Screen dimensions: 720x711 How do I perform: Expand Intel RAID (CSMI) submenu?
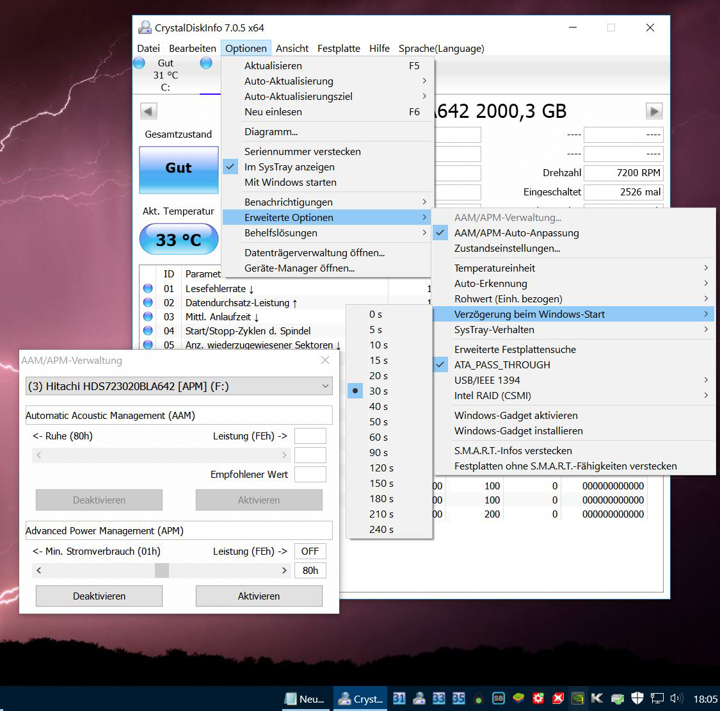[574, 396]
